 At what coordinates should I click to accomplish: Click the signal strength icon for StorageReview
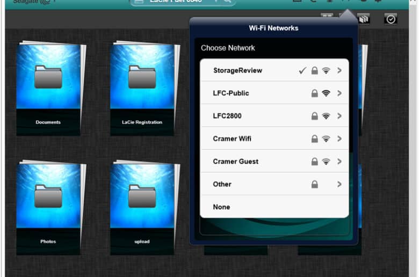(326, 70)
